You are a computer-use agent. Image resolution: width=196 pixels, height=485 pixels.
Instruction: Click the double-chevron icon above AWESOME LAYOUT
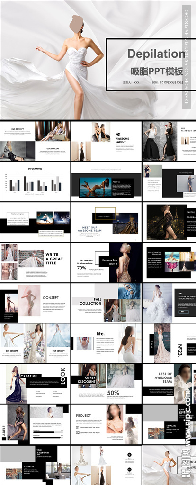(x=118, y=134)
